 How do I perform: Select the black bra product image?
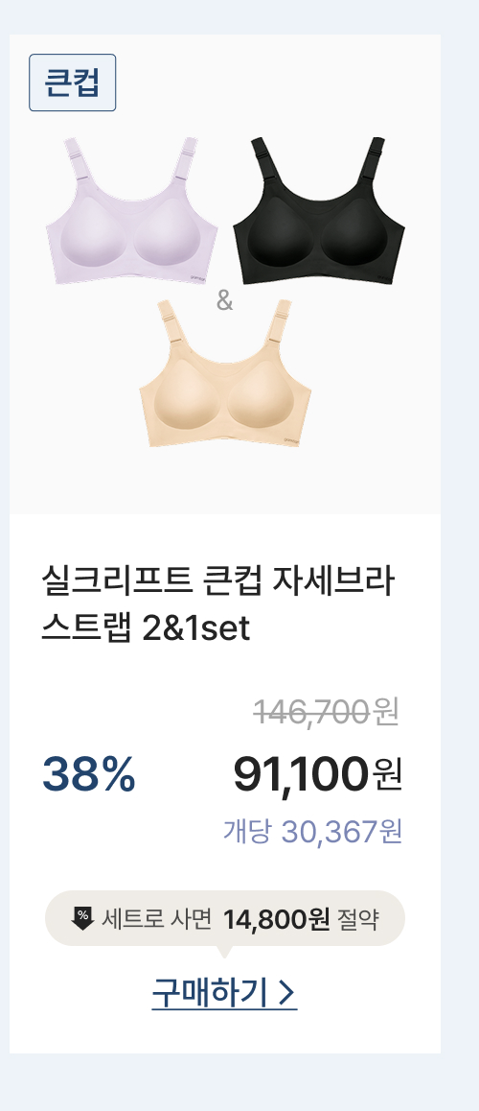tap(318, 210)
